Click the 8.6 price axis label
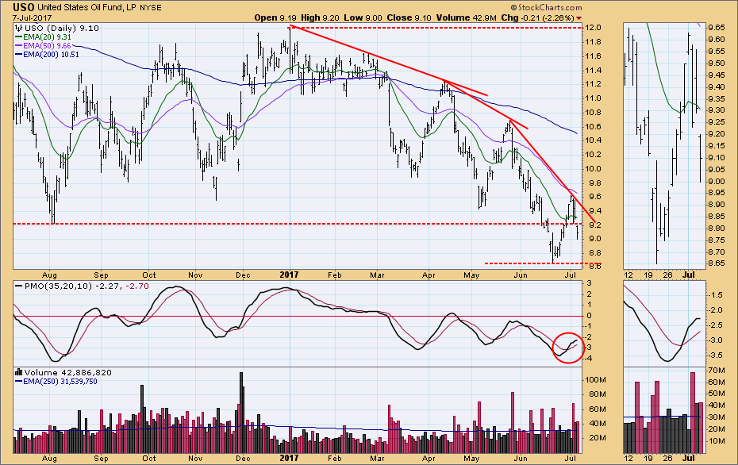 point(595,267)
